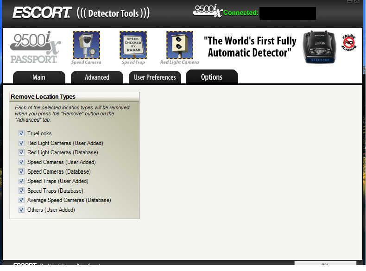Disable Speed Cameras (Database) removal
The width and height of the screenshot is (366, 271).
(21, 171)
